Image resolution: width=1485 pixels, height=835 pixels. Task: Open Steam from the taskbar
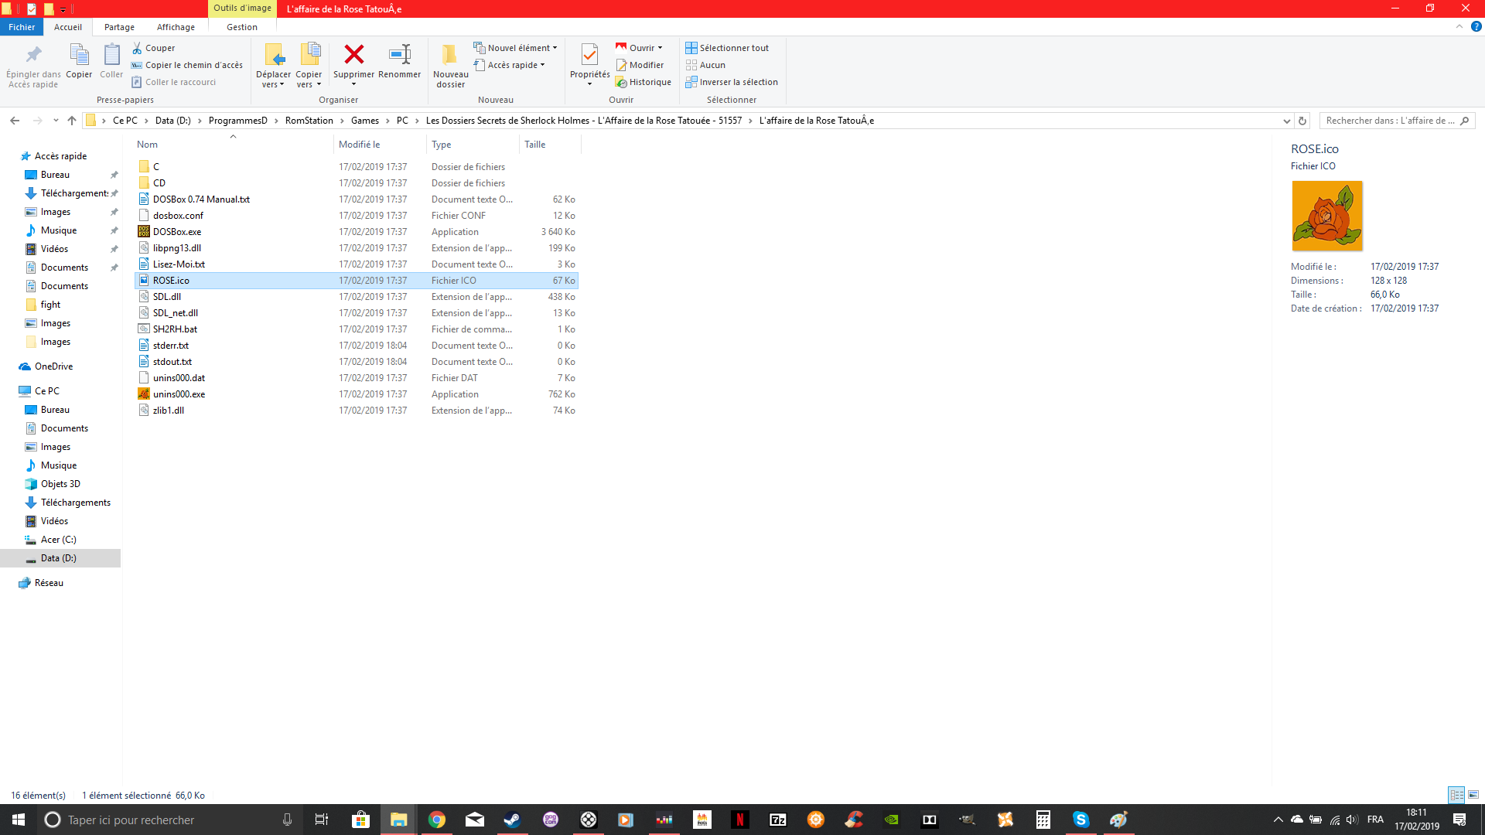(x=512, y=820)
